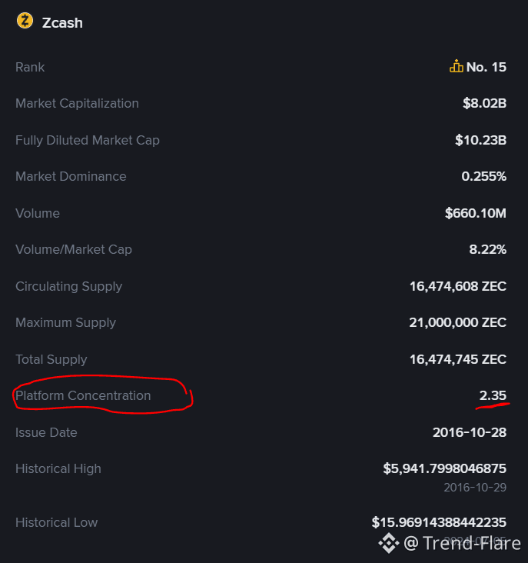Click the $660.10M volume value
Screen dimensions: 528x563
(x=475, y=213)
